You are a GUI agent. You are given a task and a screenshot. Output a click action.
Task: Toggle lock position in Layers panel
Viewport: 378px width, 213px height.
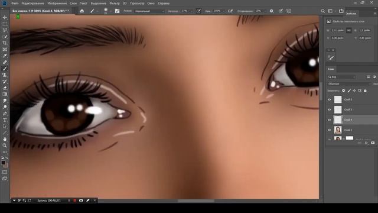point(354,91)
